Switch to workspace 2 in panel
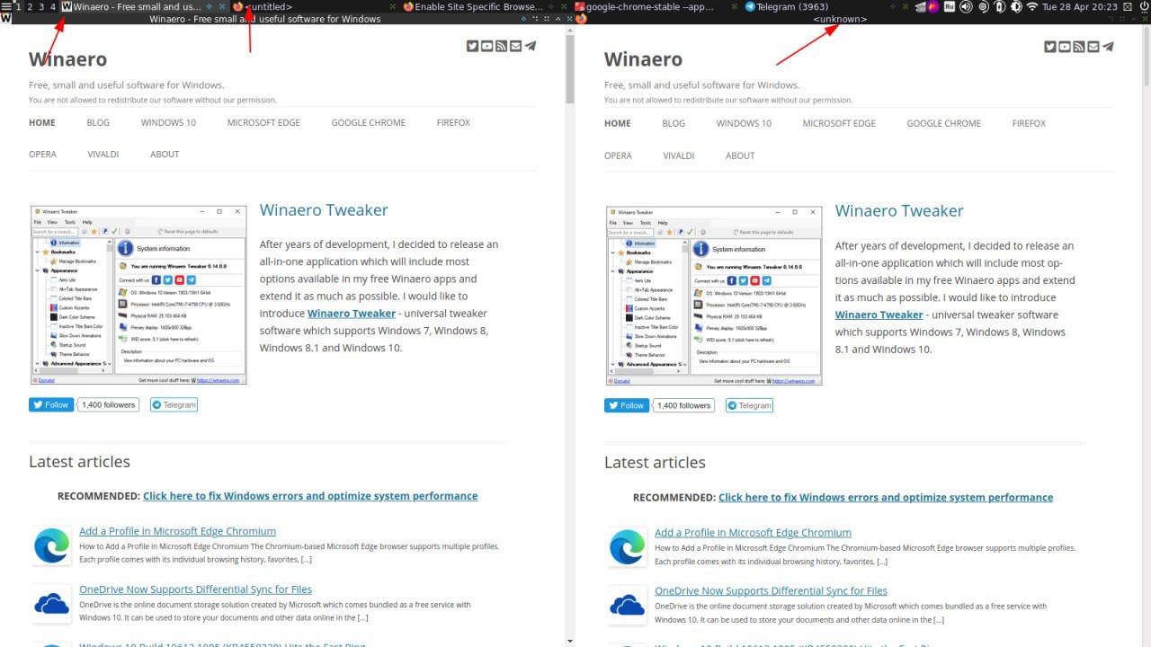1151x647 pixels. [29, 6]
